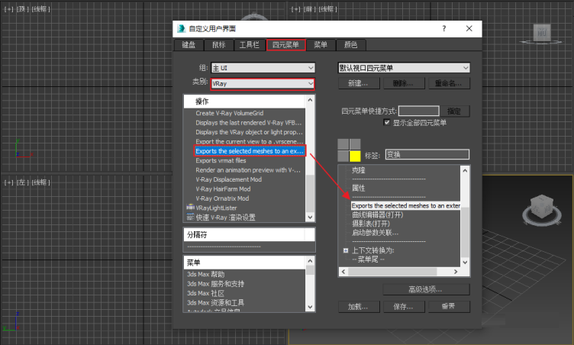Click the dialog help question mark
Viewport: 574px width, 345px height.
coord(444,28)
